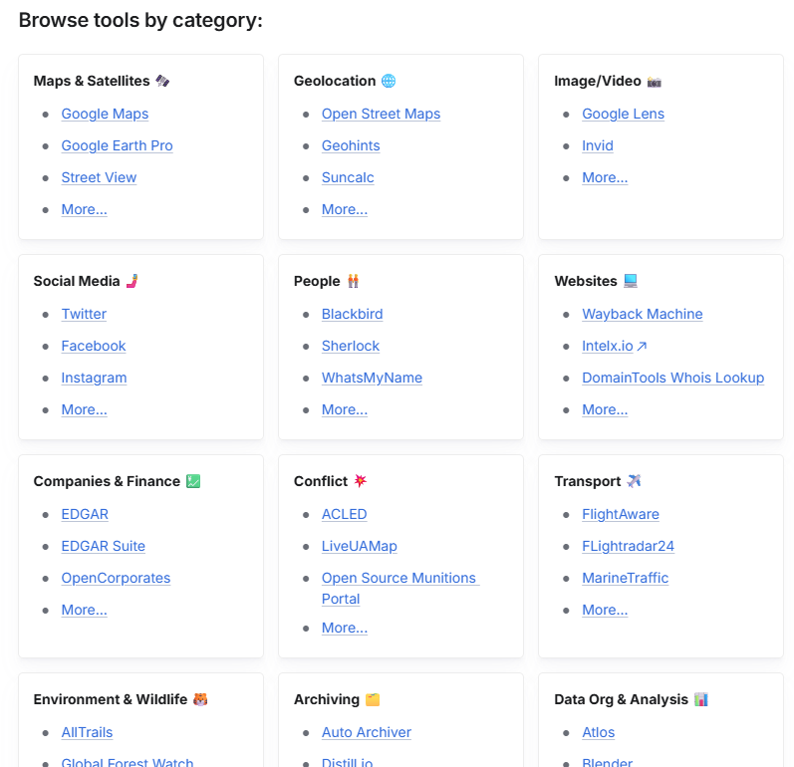Click the globe icon next to Geolocation

pos(389,81)
